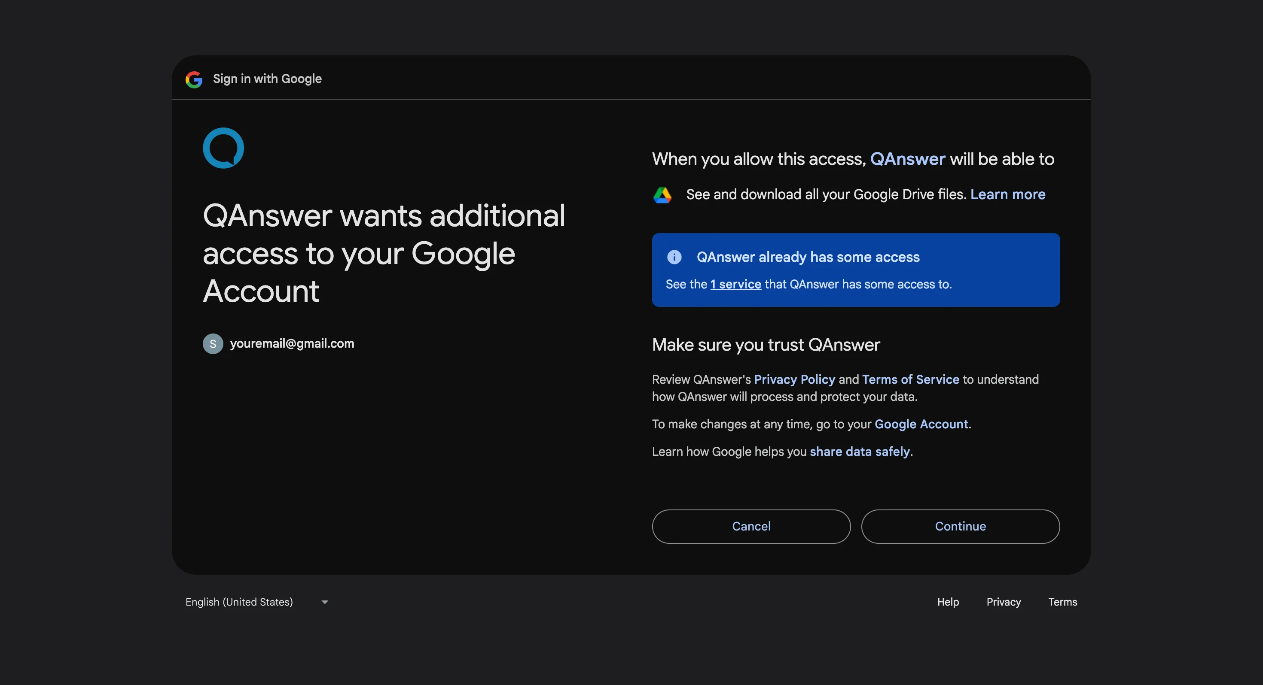Image resolution: width=1263 pixels, height=685 pixels.
Task: Open the 1 service link
Action: [735, 284]
